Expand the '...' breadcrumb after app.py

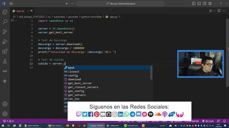[122, 17]
